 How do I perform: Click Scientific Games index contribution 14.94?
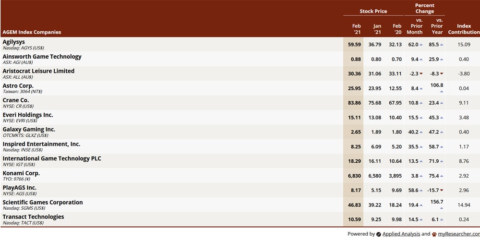click(464, 205)
